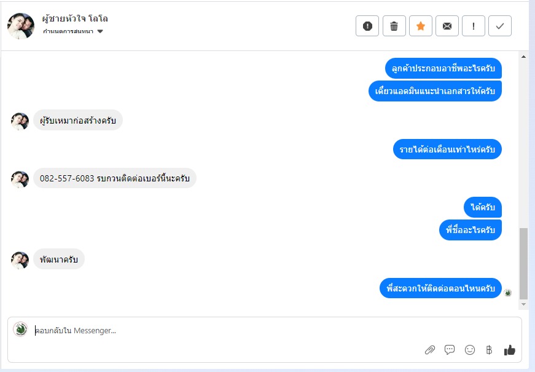The image size is (535, 372).
Task: Click the avatar beside พัฒนาครับ message
Action: pos(20,260)
